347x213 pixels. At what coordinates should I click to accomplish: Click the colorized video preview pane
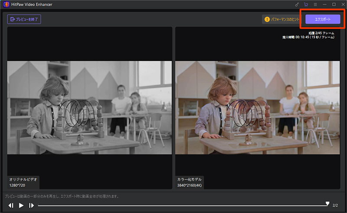point(257,107)
